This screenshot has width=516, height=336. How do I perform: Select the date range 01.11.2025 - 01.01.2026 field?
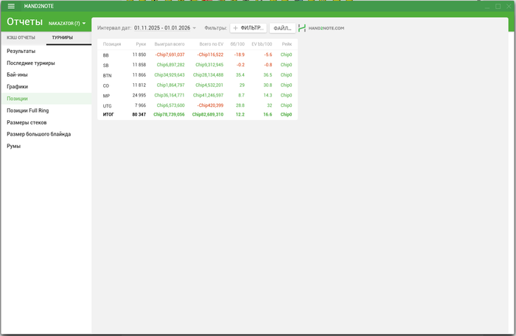162,28
